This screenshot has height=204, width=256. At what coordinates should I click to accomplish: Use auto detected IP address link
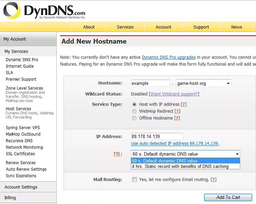[175, 144]
